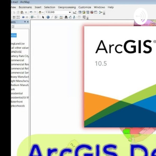Select the Battery Park City legend entry
156x156 pixels.
[x=20, y=56]
